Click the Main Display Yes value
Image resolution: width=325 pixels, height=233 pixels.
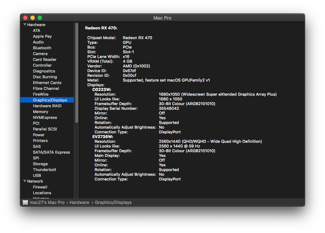point(162,155)
